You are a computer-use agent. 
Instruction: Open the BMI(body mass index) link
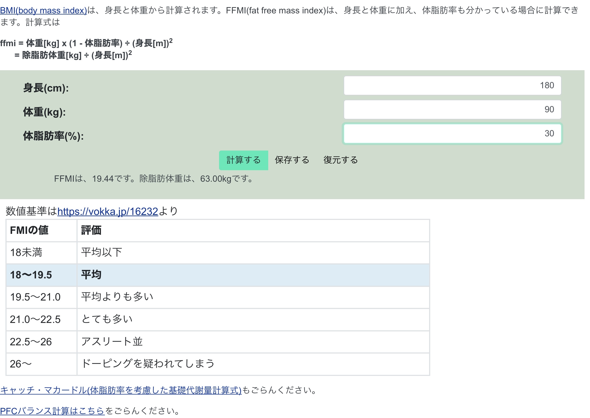[43, 10]
